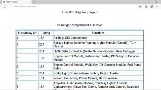The width and height of the screenshot is (161, 90).
Task: Click the page file icon on the tab
Action: coord(4,2)
